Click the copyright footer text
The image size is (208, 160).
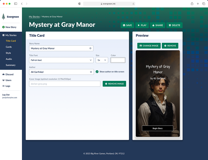104,154
